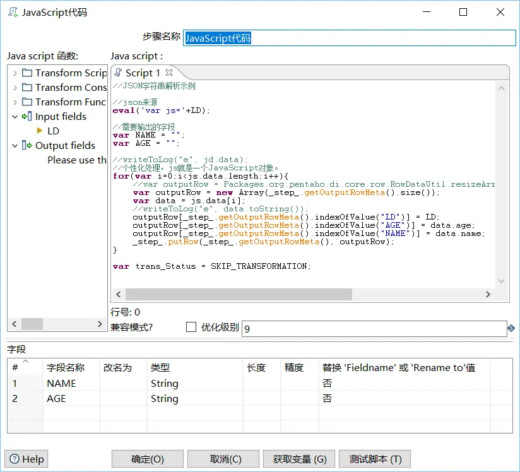Image resolution: width=520 pixels, height=472 pixels.
Task: Switch to the Script 1 tab
Action: point(142,73)
